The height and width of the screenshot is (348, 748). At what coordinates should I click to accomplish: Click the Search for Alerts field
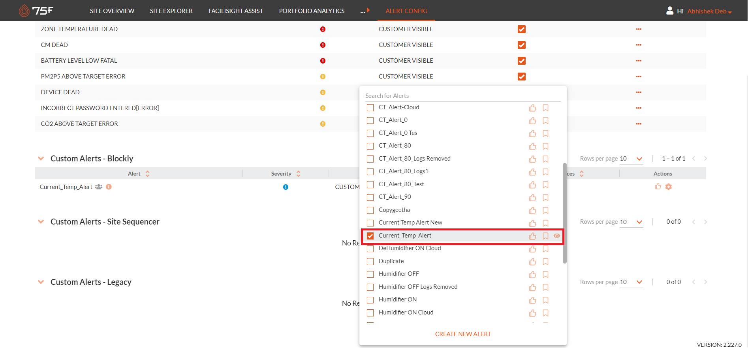point(463,96)
